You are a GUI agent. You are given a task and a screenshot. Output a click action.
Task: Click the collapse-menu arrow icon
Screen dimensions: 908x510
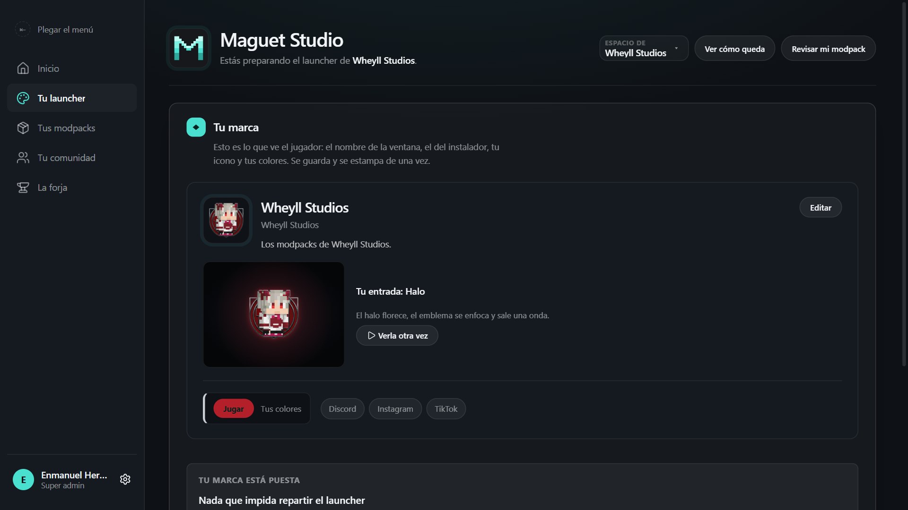click(22, 29)
